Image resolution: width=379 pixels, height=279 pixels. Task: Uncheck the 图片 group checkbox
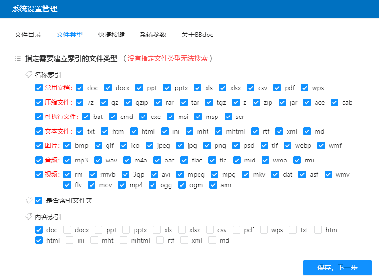pos(39,145)
